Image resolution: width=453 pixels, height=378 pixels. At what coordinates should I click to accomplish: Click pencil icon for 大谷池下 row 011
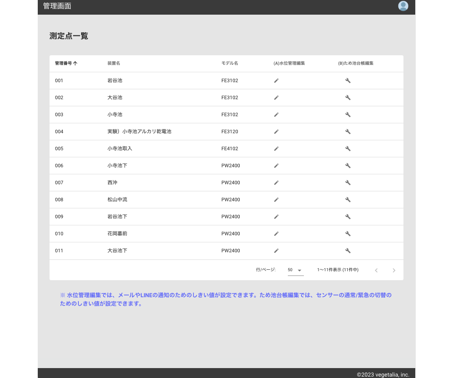pyautogui.click(x=277, y=251)
